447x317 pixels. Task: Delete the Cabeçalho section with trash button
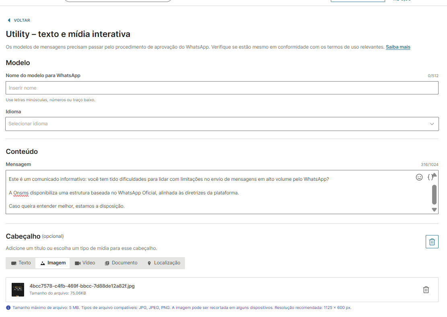(x=432, y=242)
